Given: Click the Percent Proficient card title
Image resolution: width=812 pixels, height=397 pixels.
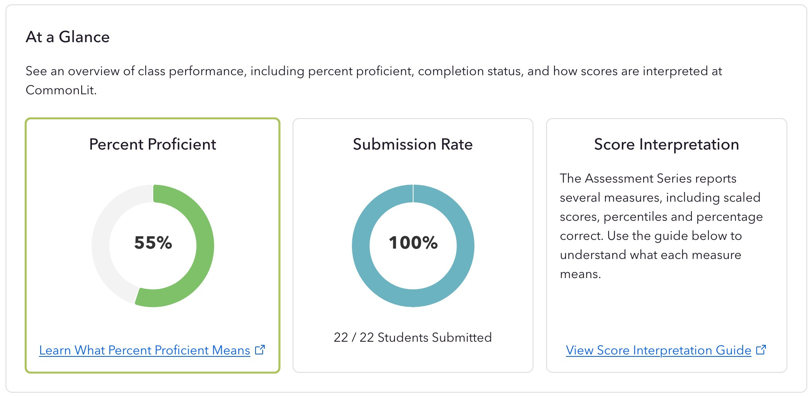Looking at the screenshot, I should [152, 144].
